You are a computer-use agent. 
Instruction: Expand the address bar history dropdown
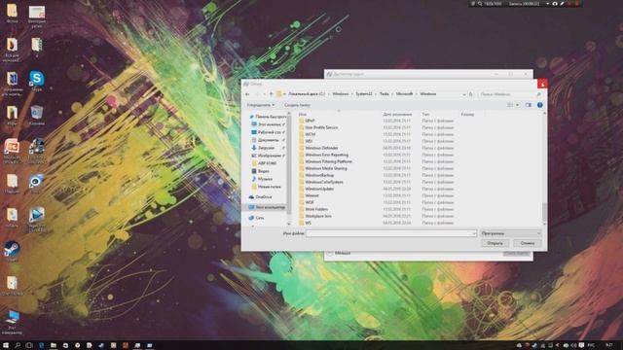pyautogui.click(x=463, y=94)
